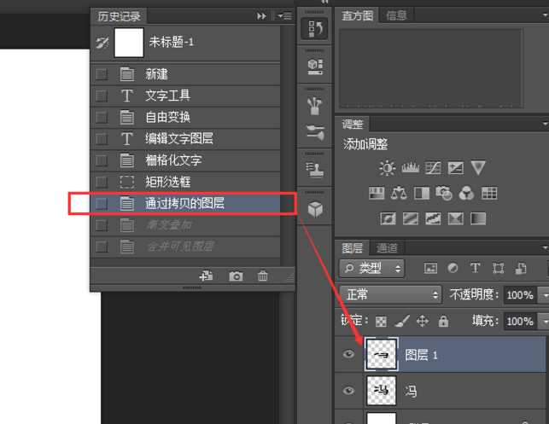Image resolution: width=549 pixels, height=424 pixels.
Task: Switch to the 通道 tab
Action: 387,248
